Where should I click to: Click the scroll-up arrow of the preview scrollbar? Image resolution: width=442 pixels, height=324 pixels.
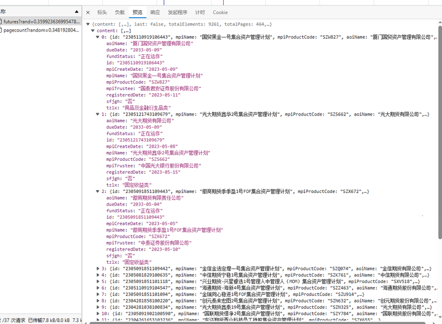tap(440, 22)
